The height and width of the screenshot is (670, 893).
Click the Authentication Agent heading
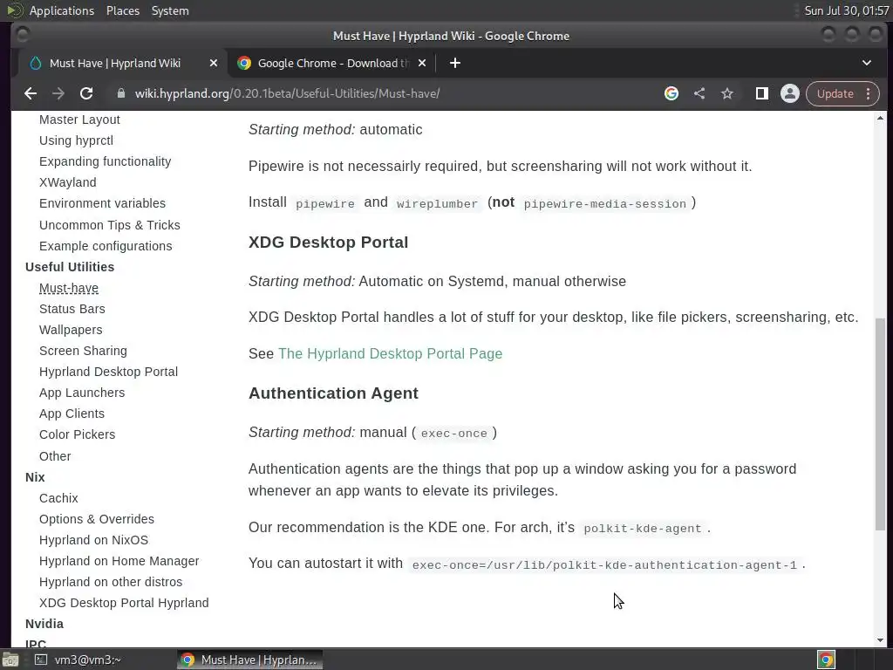tap(333, 393)
